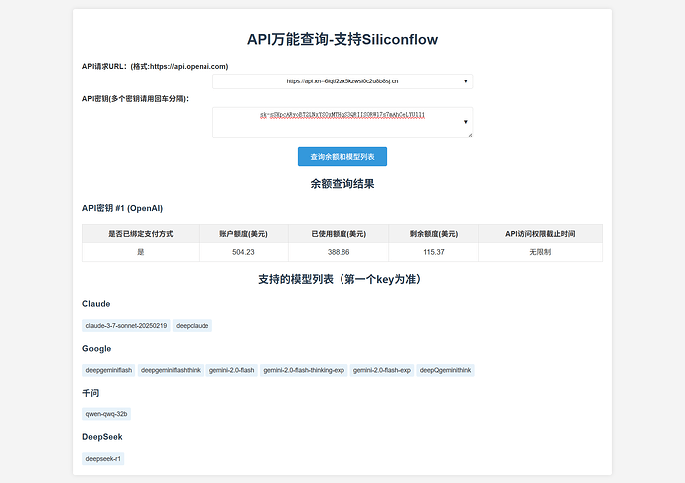Click the 查询余额和模型列表 button
Screen dimensions: 685x483
pos(342,157)
